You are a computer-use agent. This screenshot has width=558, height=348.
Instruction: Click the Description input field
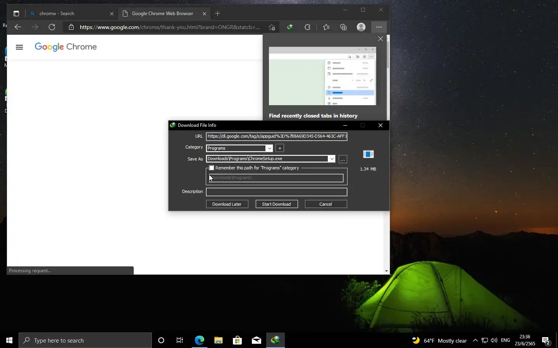(x=277, y=192)
